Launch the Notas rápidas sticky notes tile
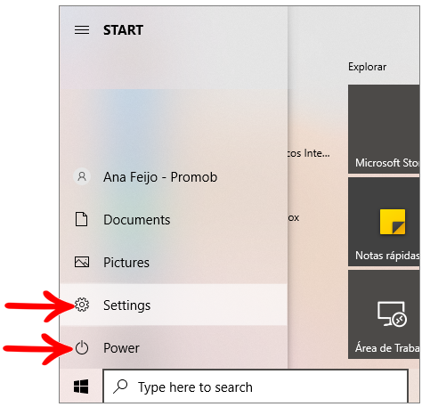422x407 pixels. tap(384, 222)
